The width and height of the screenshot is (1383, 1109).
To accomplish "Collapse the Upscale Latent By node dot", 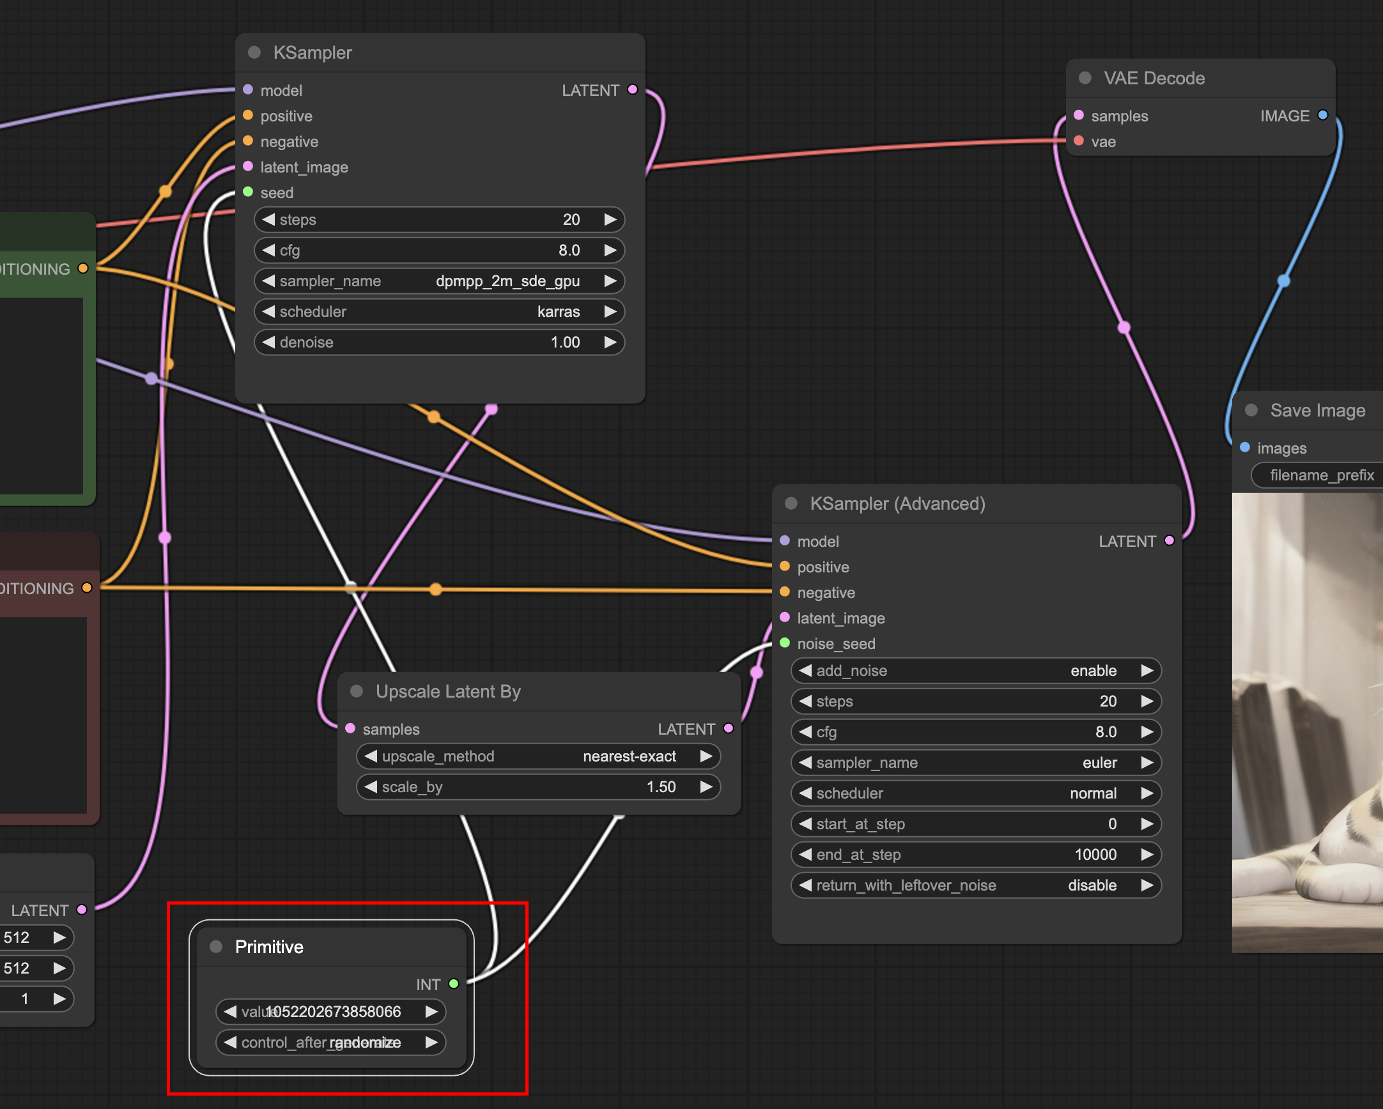I will [x=357, y=691].
